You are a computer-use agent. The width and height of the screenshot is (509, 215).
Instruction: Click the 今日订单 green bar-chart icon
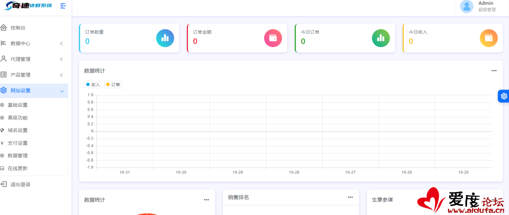(381, 38)
